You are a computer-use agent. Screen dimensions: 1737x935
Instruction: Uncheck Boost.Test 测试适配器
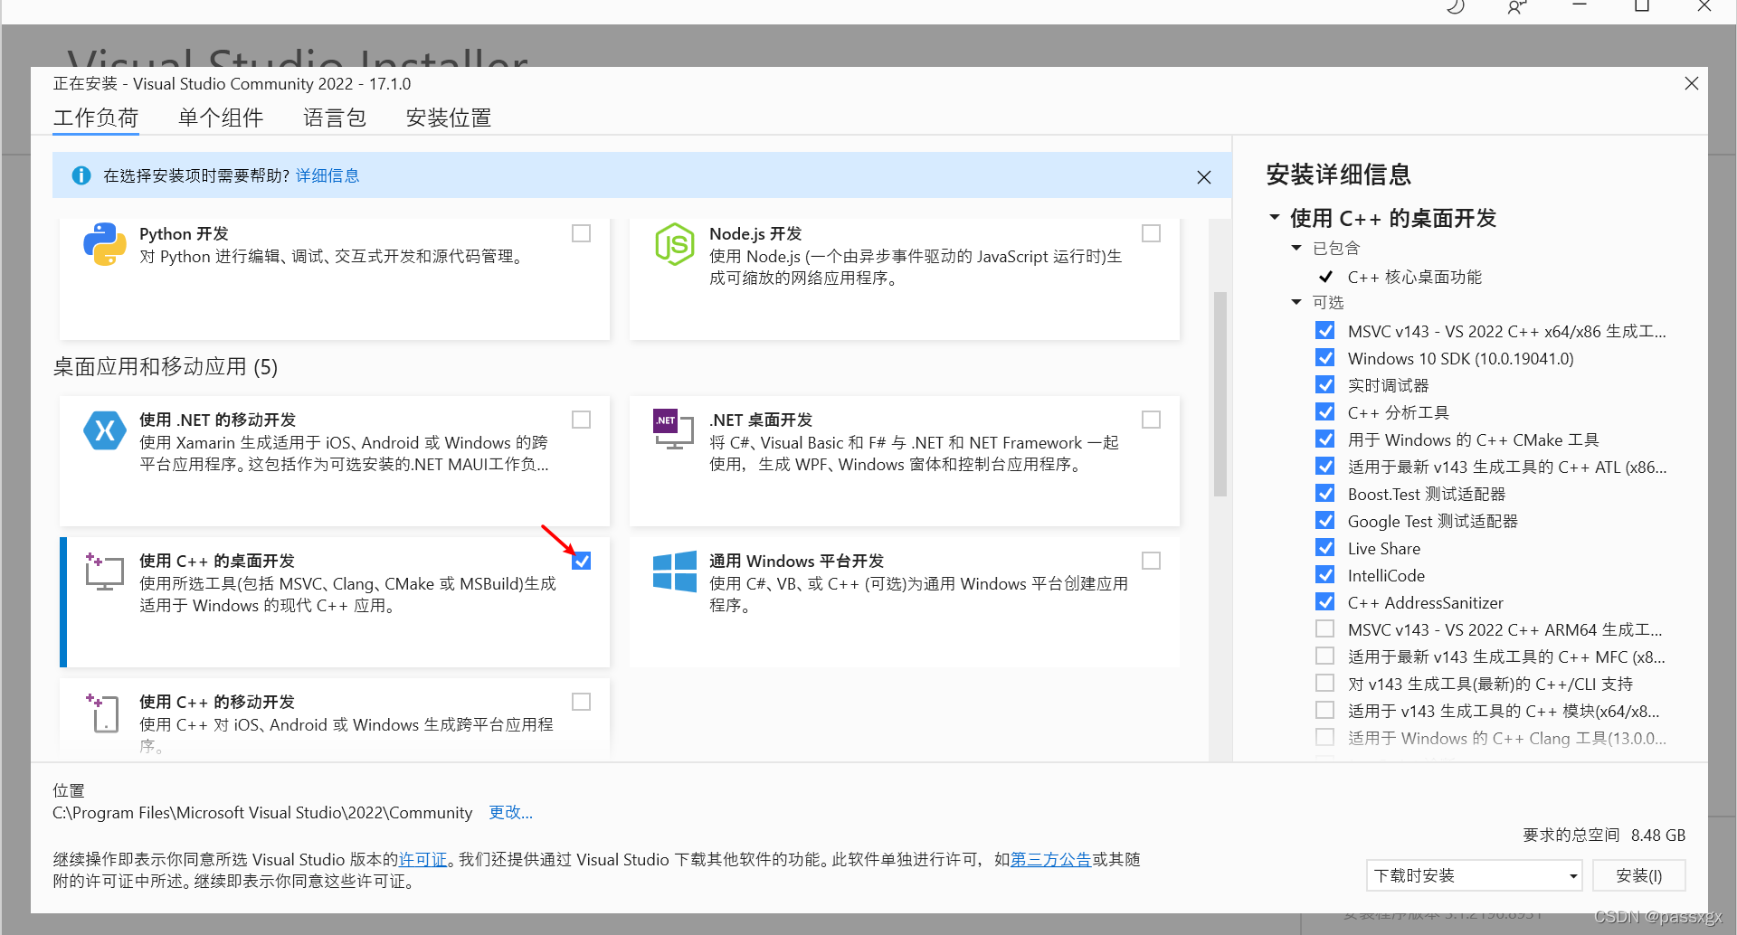click(x=1325, y=494)
